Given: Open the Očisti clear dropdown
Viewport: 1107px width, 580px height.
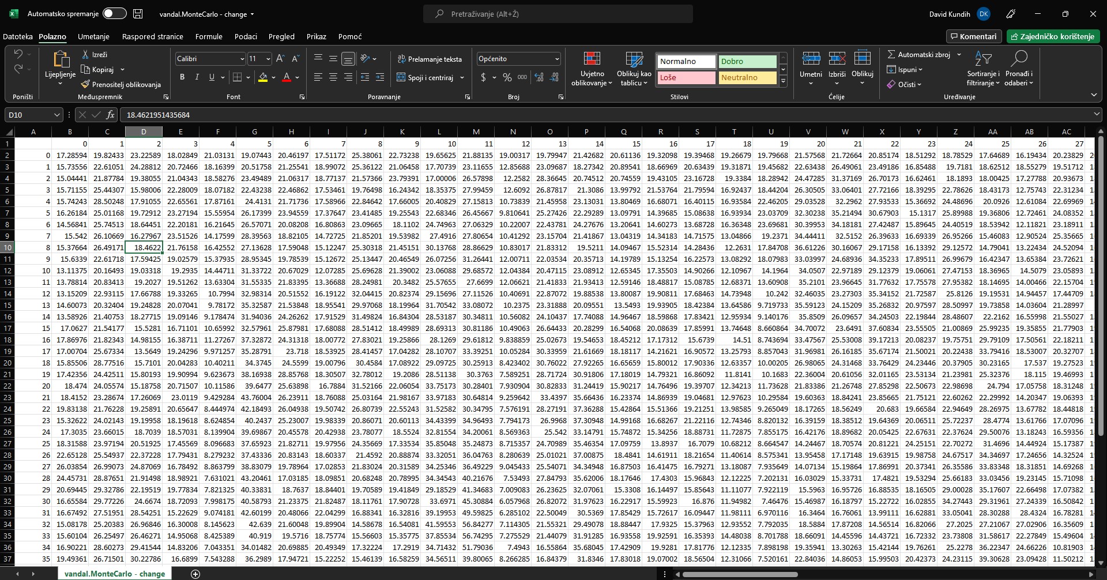Looking at the screenshot, I should [905, 84].
